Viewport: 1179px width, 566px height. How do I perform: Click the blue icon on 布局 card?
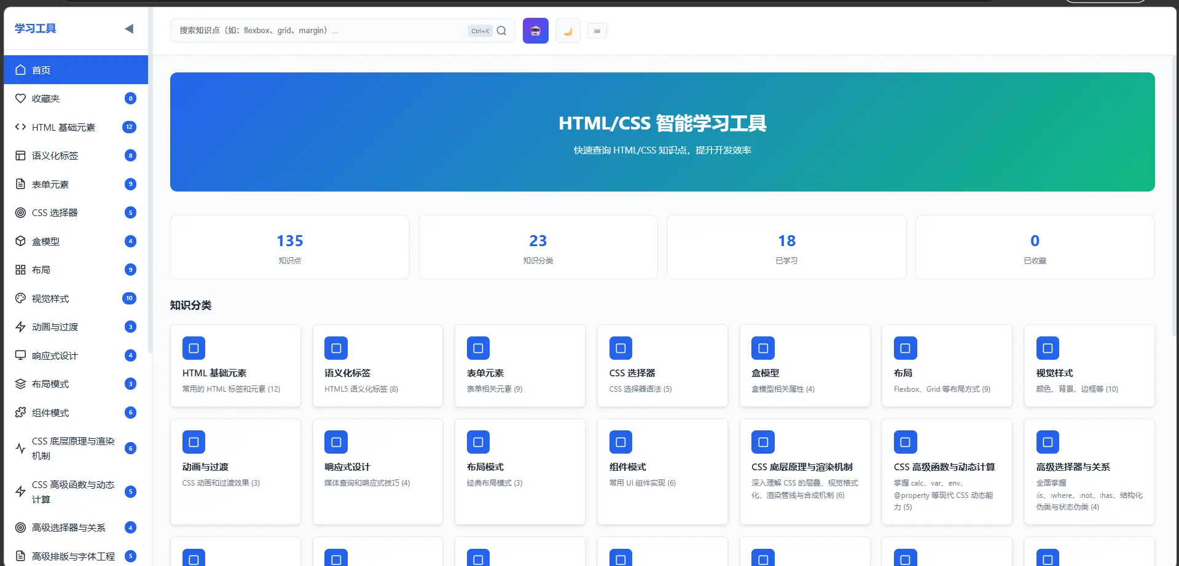click(x=905, y=348)
